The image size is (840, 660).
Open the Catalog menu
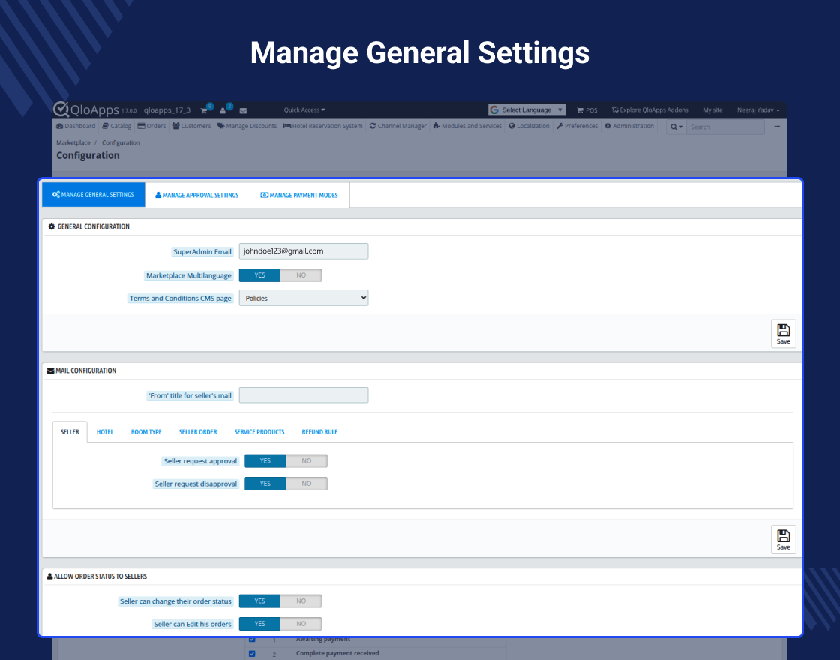click(x=117, y=127)
